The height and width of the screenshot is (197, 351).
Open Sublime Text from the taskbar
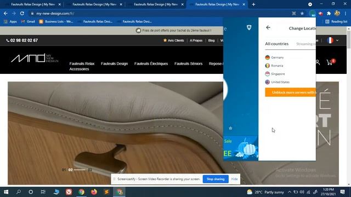pos(106,192)
